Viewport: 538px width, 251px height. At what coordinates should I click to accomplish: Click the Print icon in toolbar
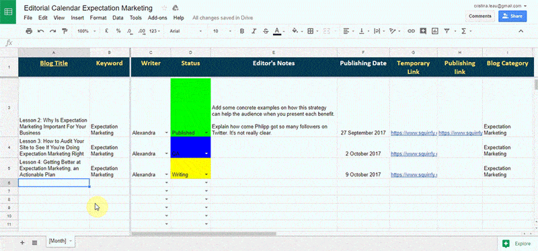29,31
